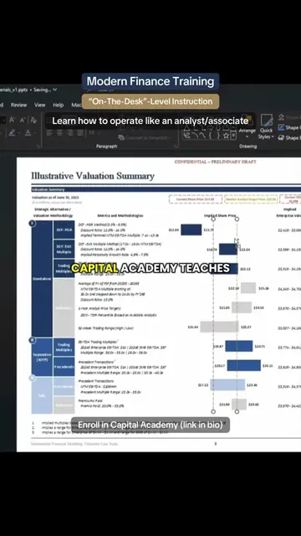Click Increase Font Size icon
The height and width of the screenshot is (536, 301).
12,120
